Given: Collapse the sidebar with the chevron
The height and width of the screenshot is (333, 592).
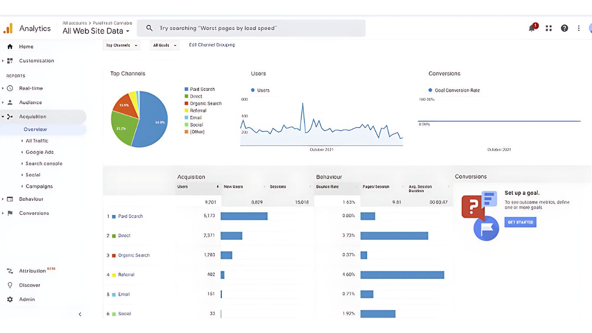Looking at the screenshot, I should [80, 314].
